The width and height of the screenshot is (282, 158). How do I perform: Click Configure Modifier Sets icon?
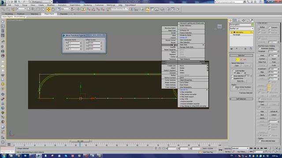tap(251, 49)
